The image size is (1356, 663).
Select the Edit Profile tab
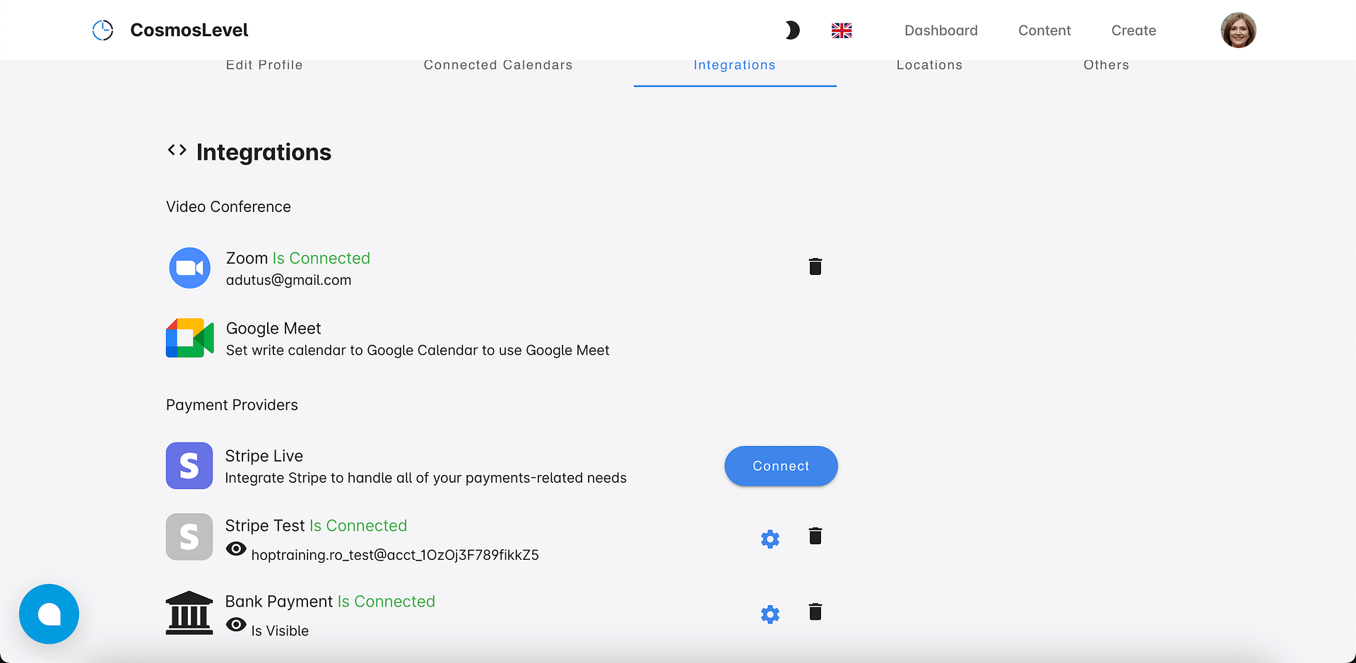coord(264,65)
